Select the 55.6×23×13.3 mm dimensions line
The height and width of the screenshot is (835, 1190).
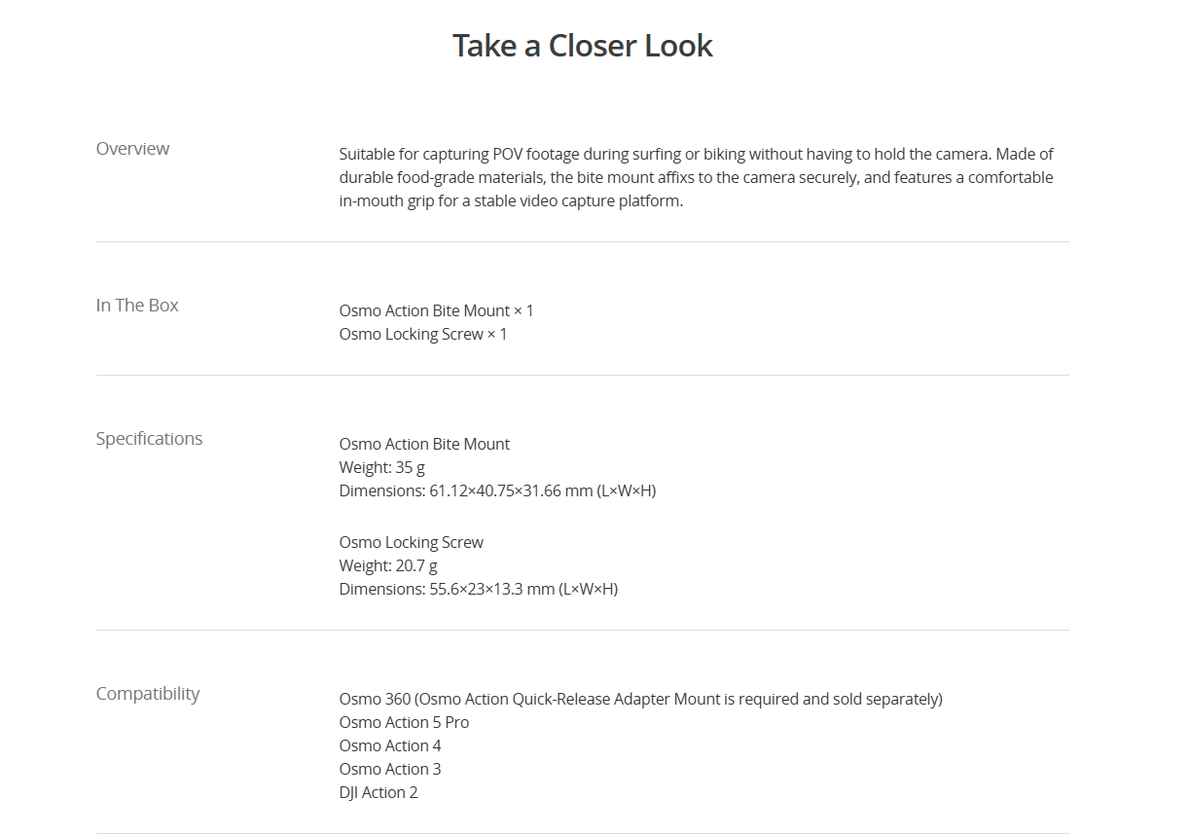click(479, 589)
